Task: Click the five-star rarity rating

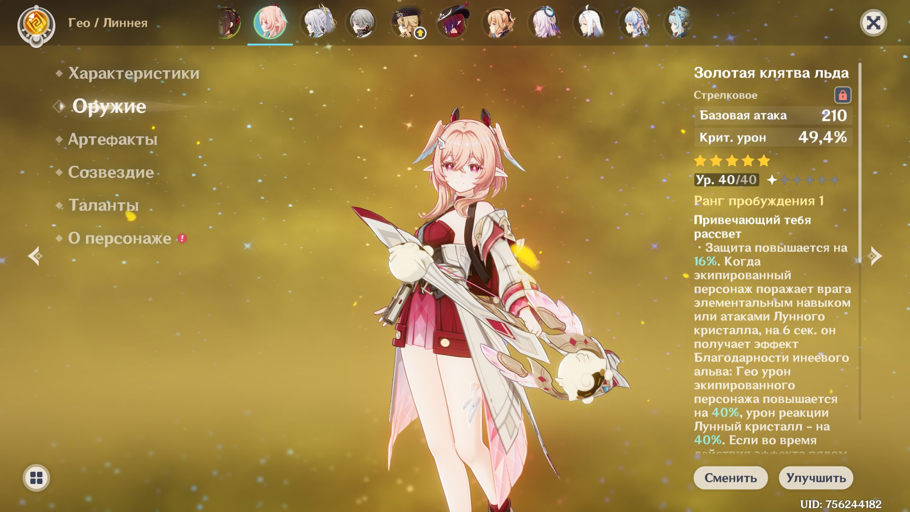Action: (x=732, y=161)
